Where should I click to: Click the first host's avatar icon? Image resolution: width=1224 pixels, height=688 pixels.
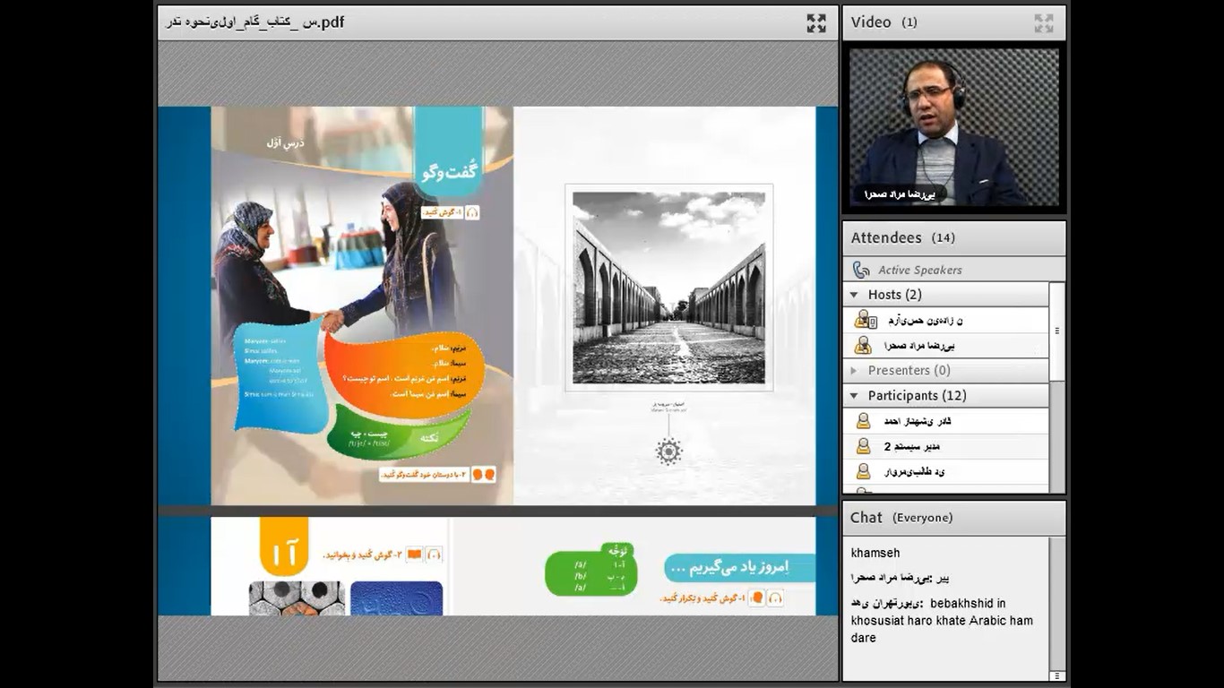[864, 320]
